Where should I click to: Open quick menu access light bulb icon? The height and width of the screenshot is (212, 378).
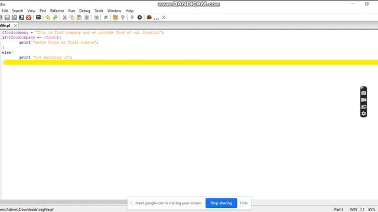pos(123,17)
